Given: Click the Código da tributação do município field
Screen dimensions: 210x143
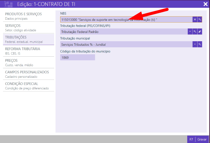Looking at the screenshot, I should click(77, 58).
